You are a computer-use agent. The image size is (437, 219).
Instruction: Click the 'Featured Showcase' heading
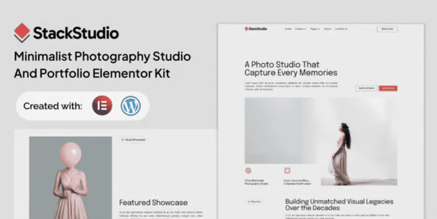click(153, 203)
